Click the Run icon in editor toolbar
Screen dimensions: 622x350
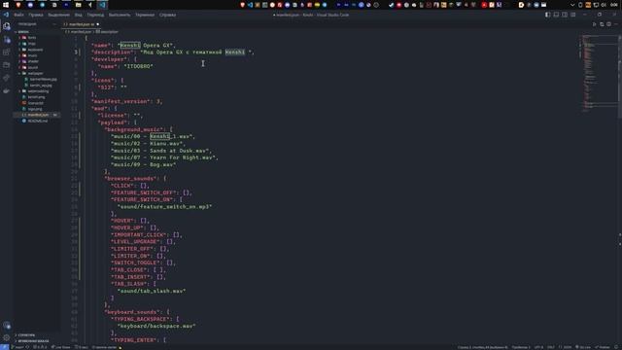coord(594,24)
